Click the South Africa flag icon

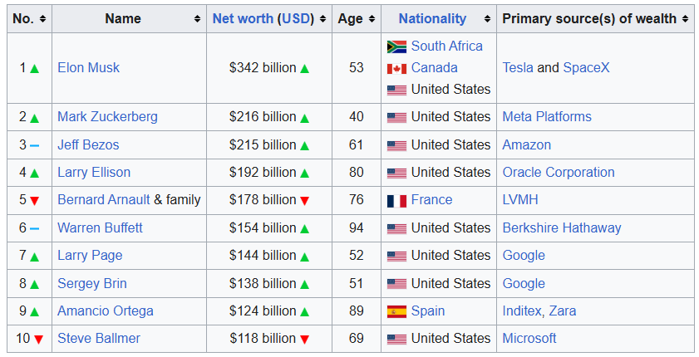(x=396, y=46)
